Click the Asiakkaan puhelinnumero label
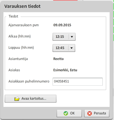 pyautogui.click(x=29, y=81)
